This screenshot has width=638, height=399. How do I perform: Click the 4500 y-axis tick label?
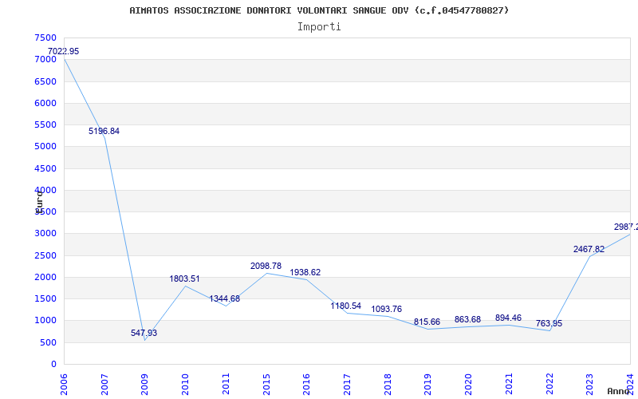click(x=45, y=168)
